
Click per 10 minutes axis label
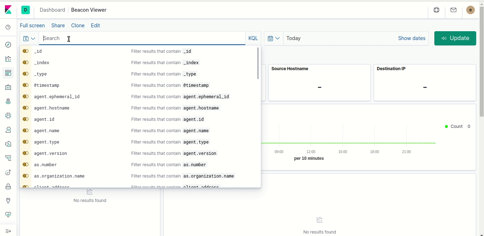309,158
